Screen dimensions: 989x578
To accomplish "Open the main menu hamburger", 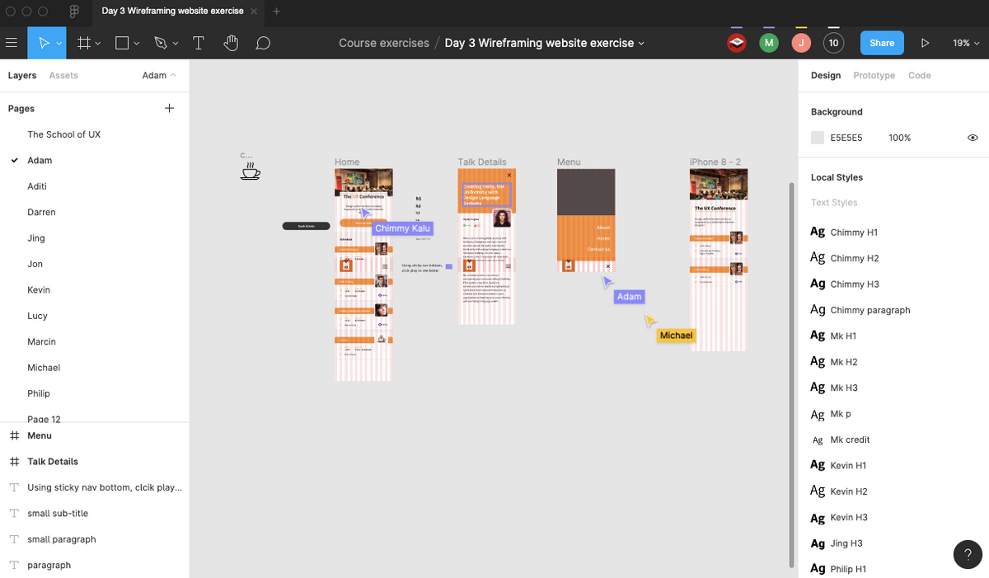I will [13, 42].
